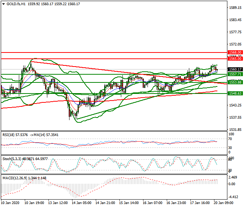Click the MACD scale value 0.00

pyautogui.click(x=232, y=184)
